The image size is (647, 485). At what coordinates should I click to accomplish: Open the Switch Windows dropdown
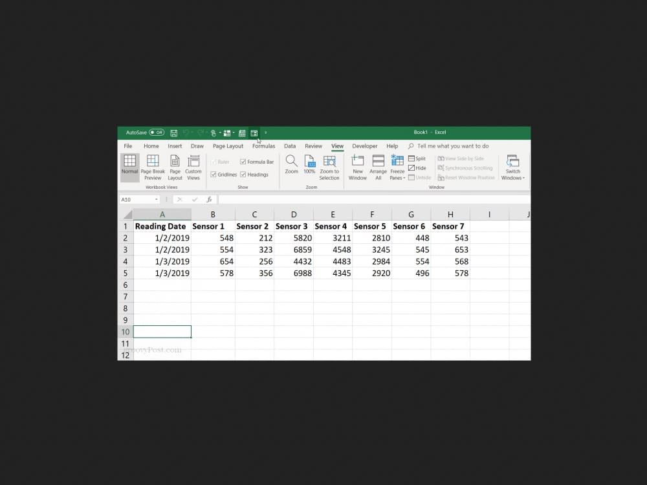point(513,167)
